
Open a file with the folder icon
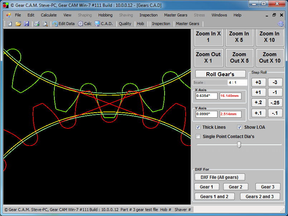[18, 24]
